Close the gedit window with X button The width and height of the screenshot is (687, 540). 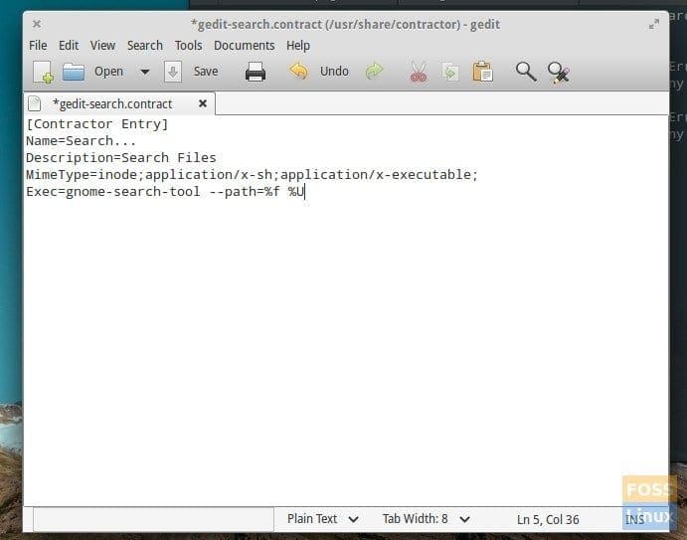(x=37, y=24)
